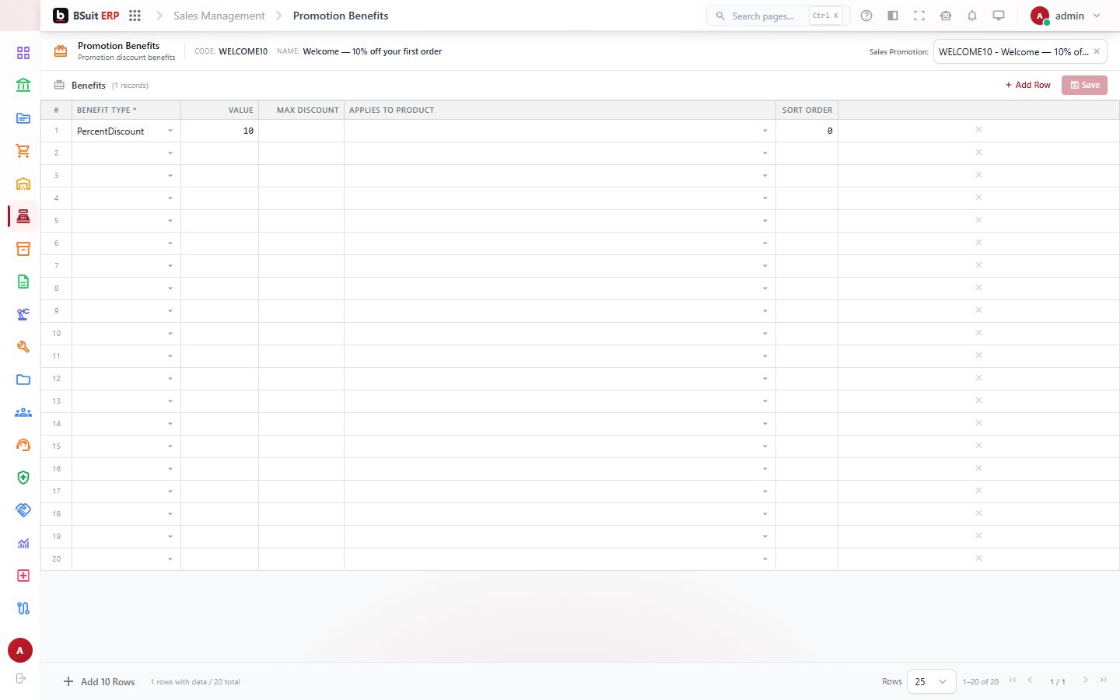
Task: Open the archive box sidebar module
Action: 23,249
